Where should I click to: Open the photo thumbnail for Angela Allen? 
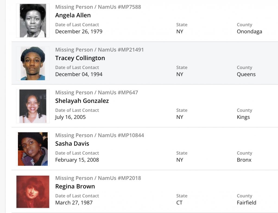(x=33, y=21)
